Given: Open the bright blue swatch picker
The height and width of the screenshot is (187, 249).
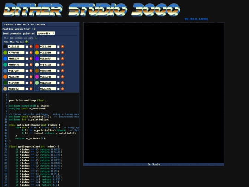Looking at the screenshot, I should pyautogui.click(x=5, y=59).
